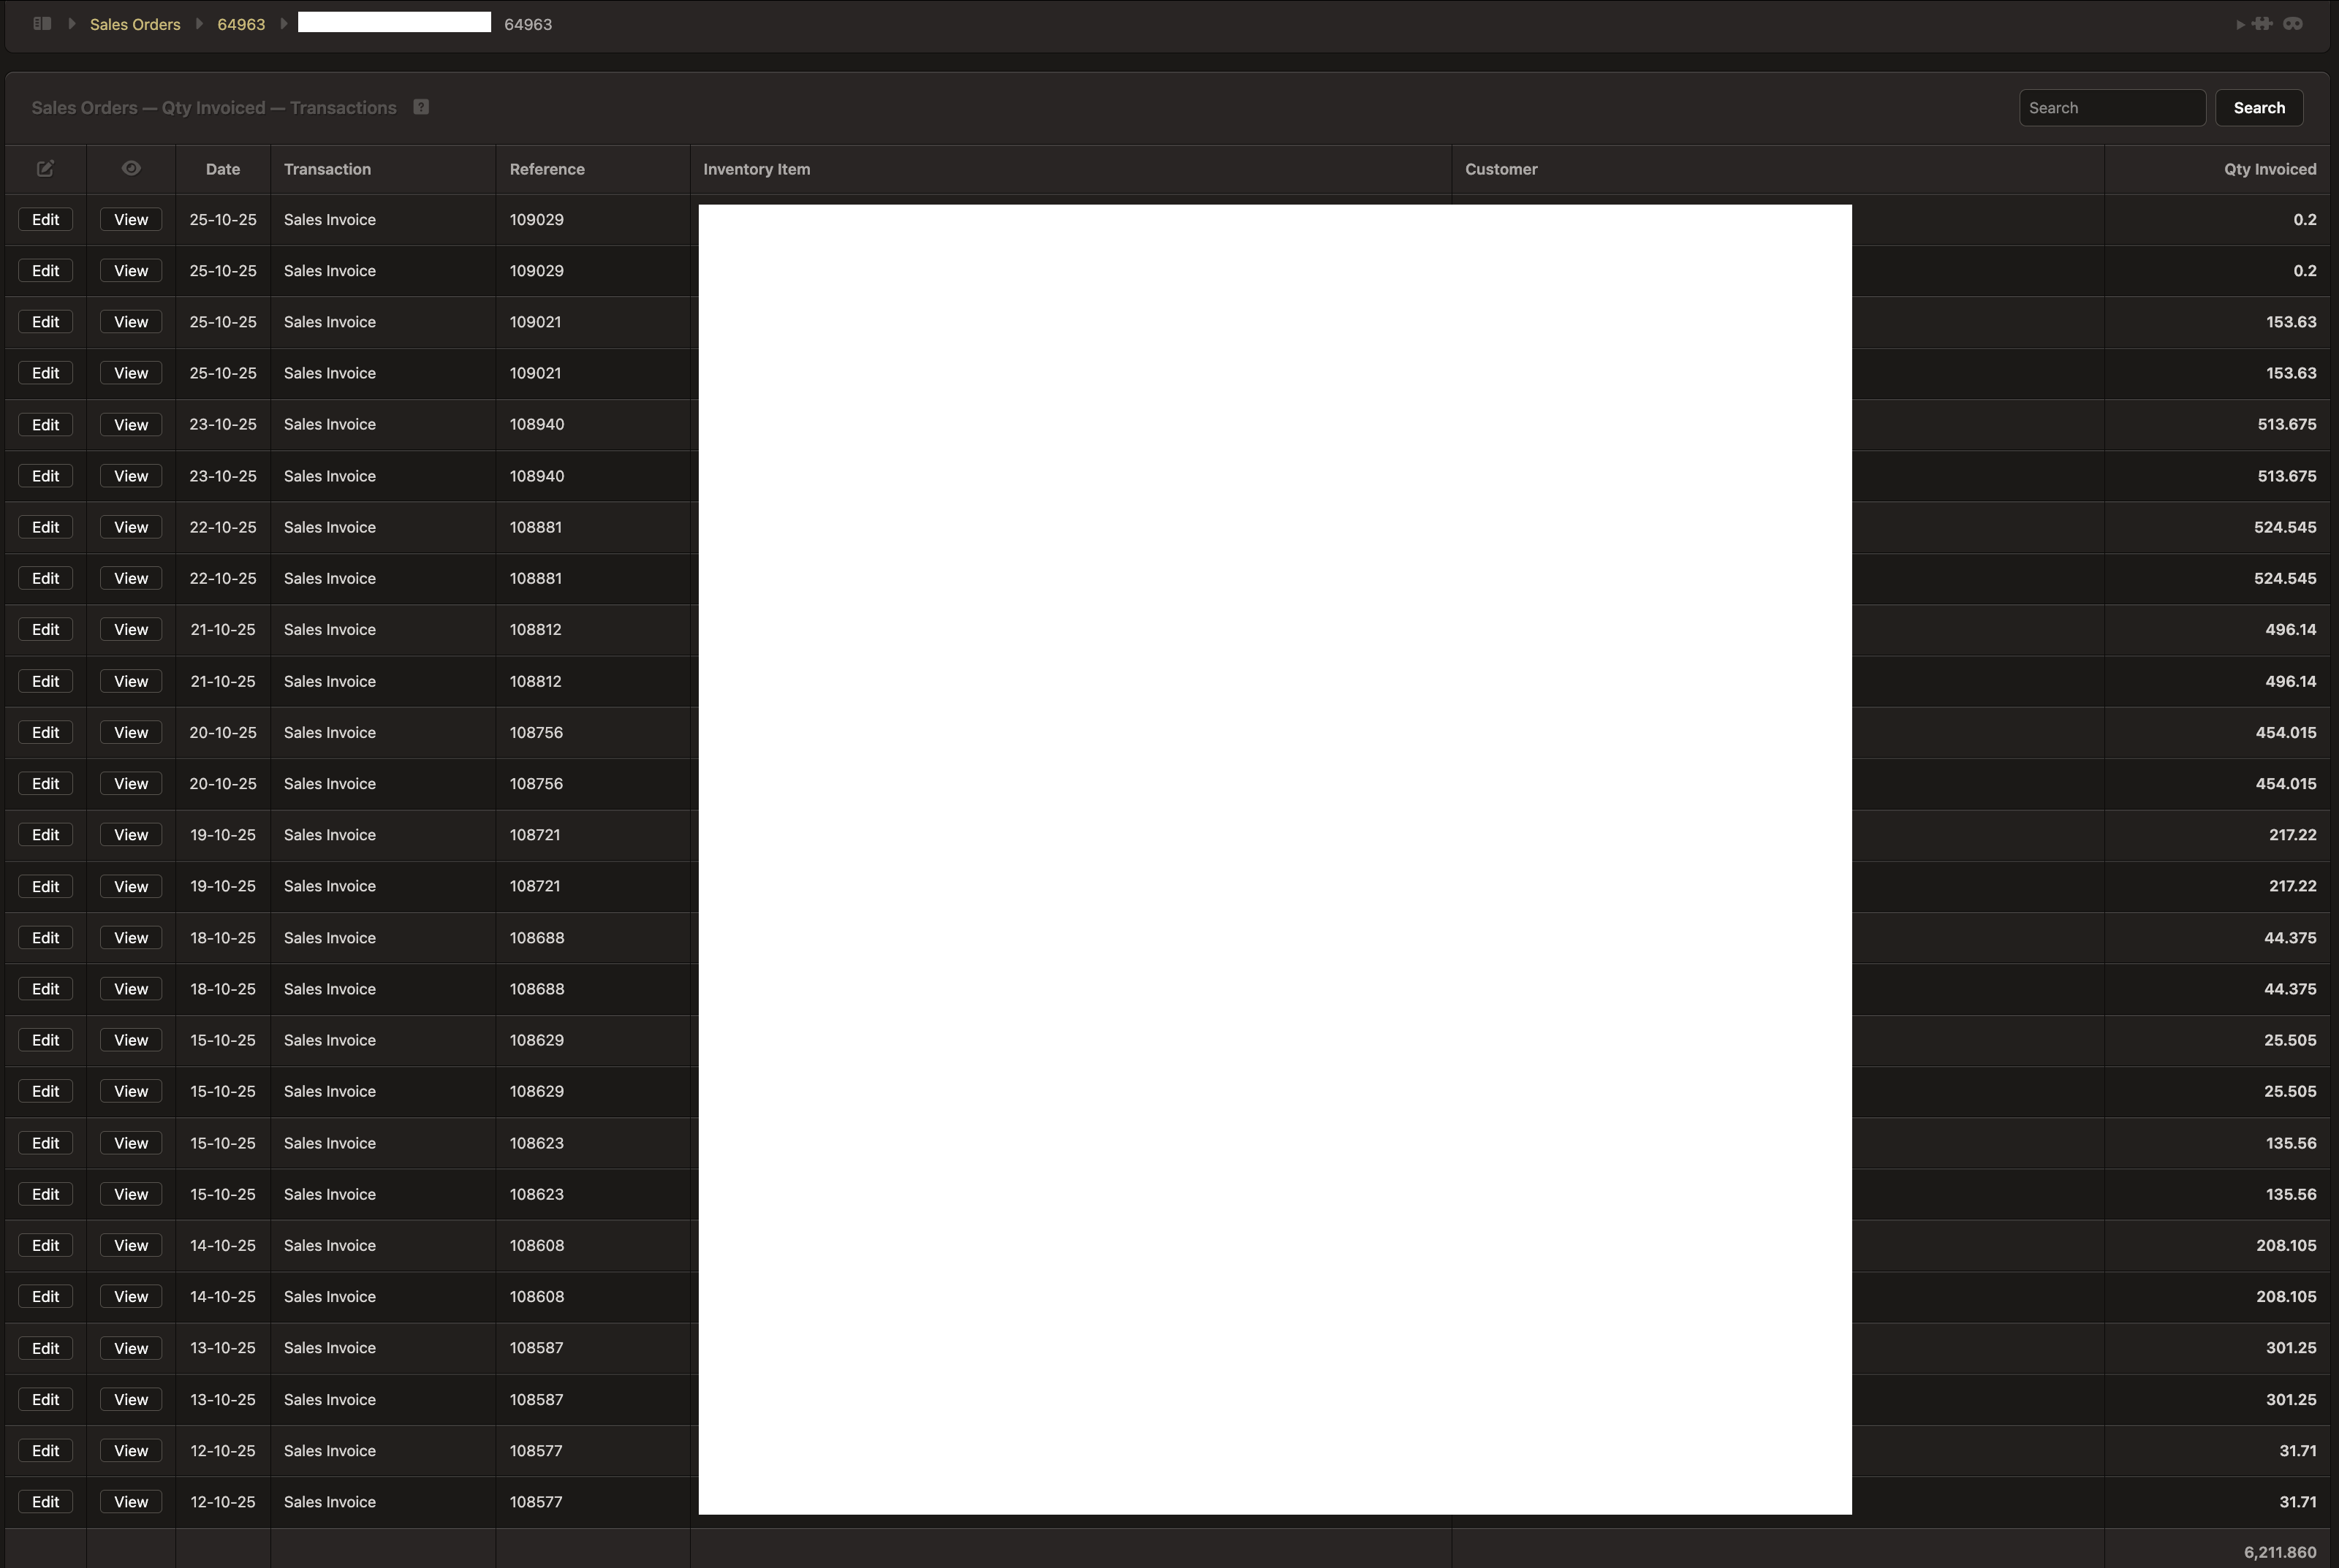2339x1568 pixels.
Task: Click the eye view column header icon
Action: click(x=131, y=169)
